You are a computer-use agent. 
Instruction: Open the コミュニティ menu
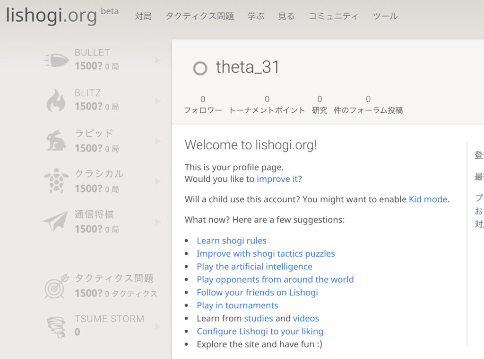tap(333, 16)
